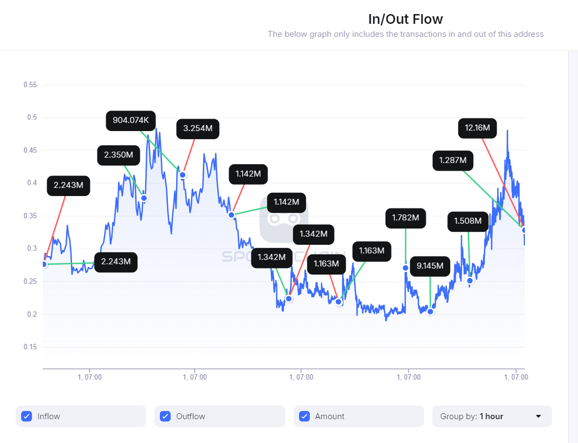This screenshot has height=443, width=578.
Task: Click the 1.782M inflow label
Action: pos(405,218)
